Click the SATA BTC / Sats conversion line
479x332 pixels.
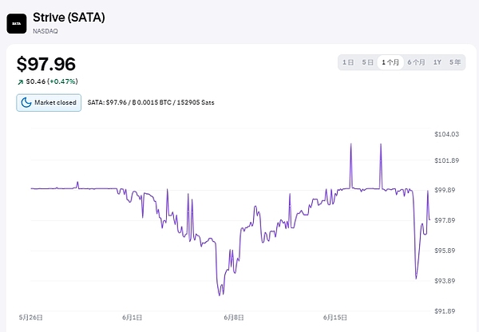(x=151, y=102)
